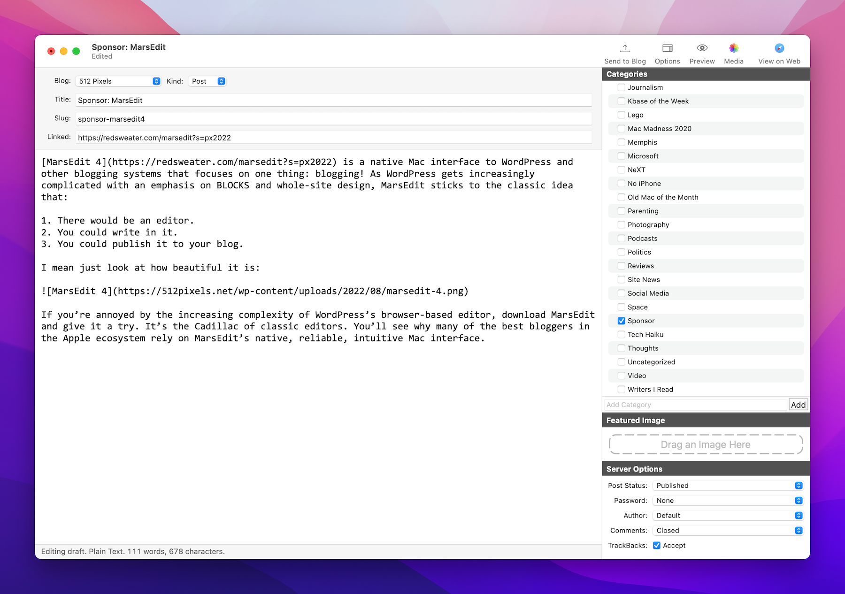
Task: Click the Drag an Image Here area
Action: click(x=706, y=444)
